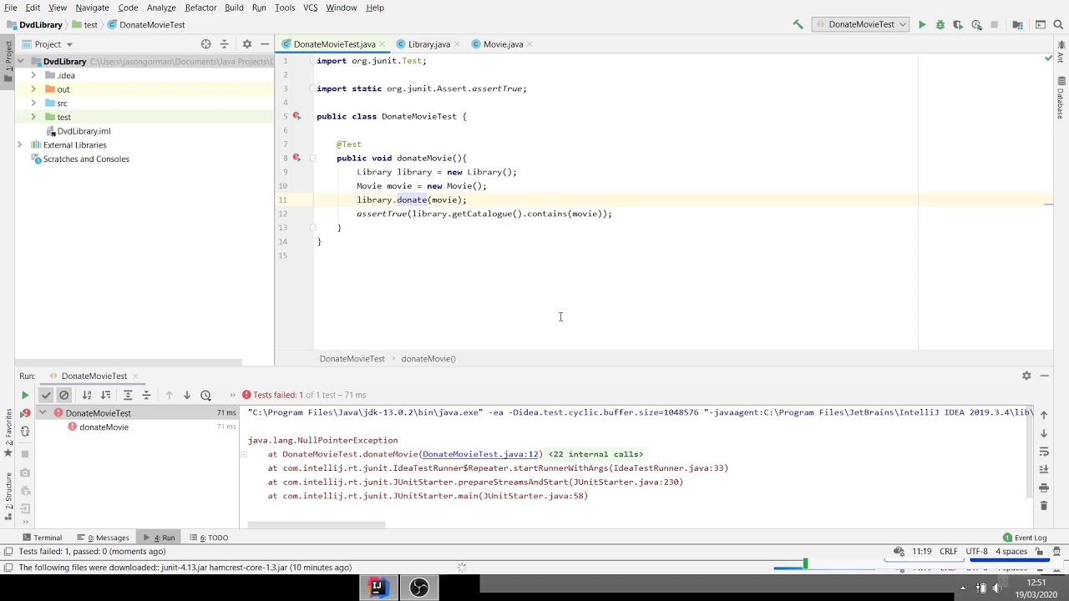Sort test results alphabetically
Image resolution: width=1069 pixels, height=601 pixels.
coord(87,395)
